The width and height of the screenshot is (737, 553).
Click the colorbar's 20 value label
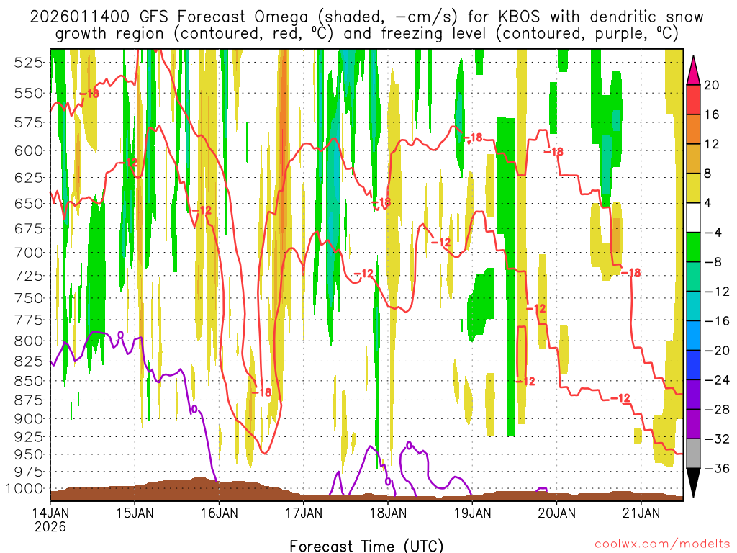pos(712,85)
